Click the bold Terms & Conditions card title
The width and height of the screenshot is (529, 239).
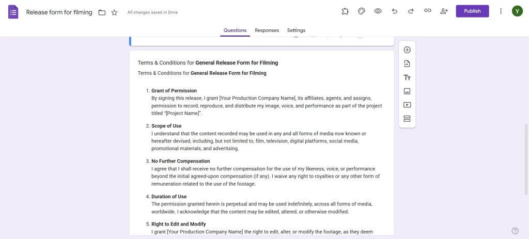click(208, 62)
